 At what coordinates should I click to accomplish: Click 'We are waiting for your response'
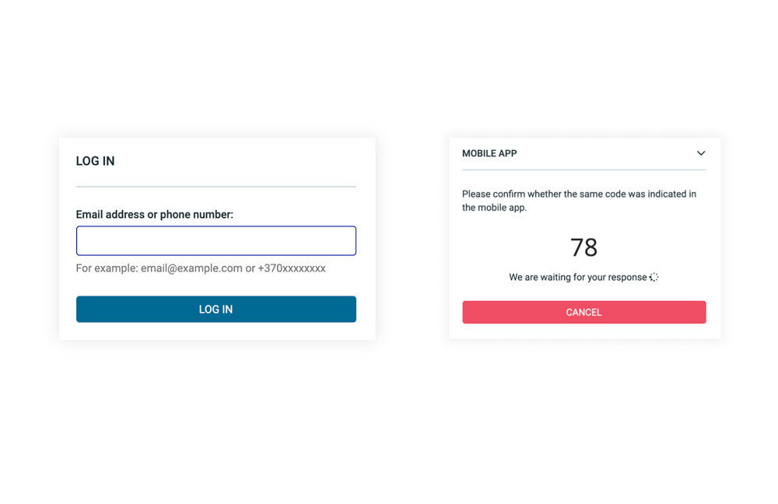click(x=577, y=277)
